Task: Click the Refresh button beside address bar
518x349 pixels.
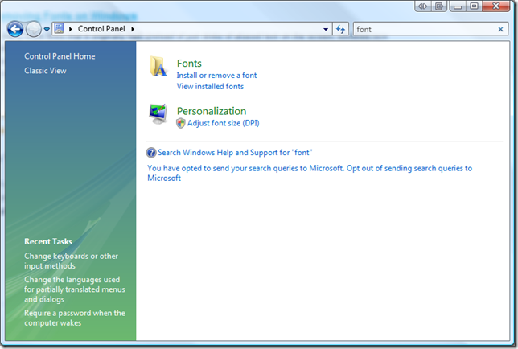Action: tap(340, 30)
